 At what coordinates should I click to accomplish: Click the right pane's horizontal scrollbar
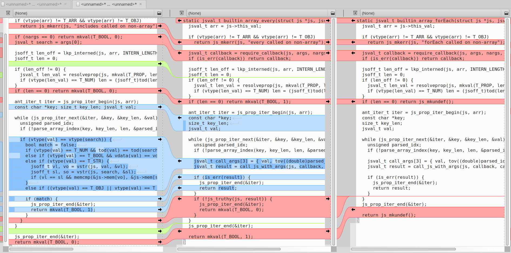(403, 249)
